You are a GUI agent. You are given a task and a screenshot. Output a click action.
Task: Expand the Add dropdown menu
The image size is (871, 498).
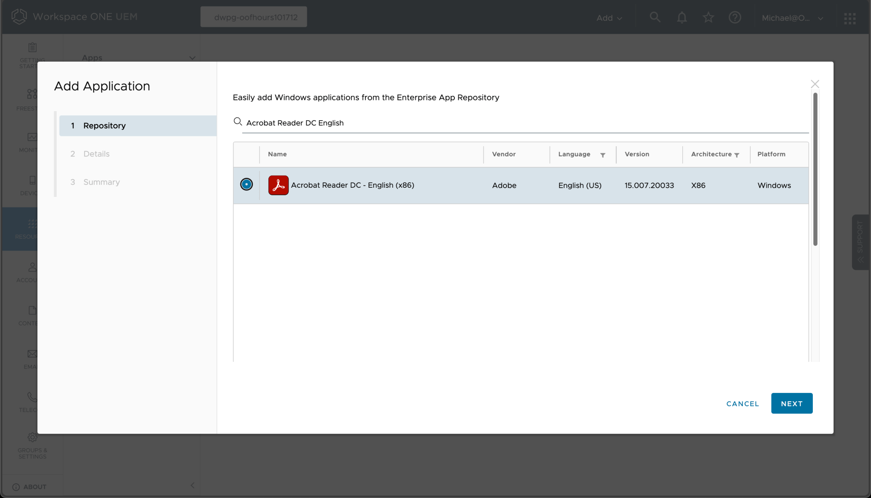(x=609, y=18)
